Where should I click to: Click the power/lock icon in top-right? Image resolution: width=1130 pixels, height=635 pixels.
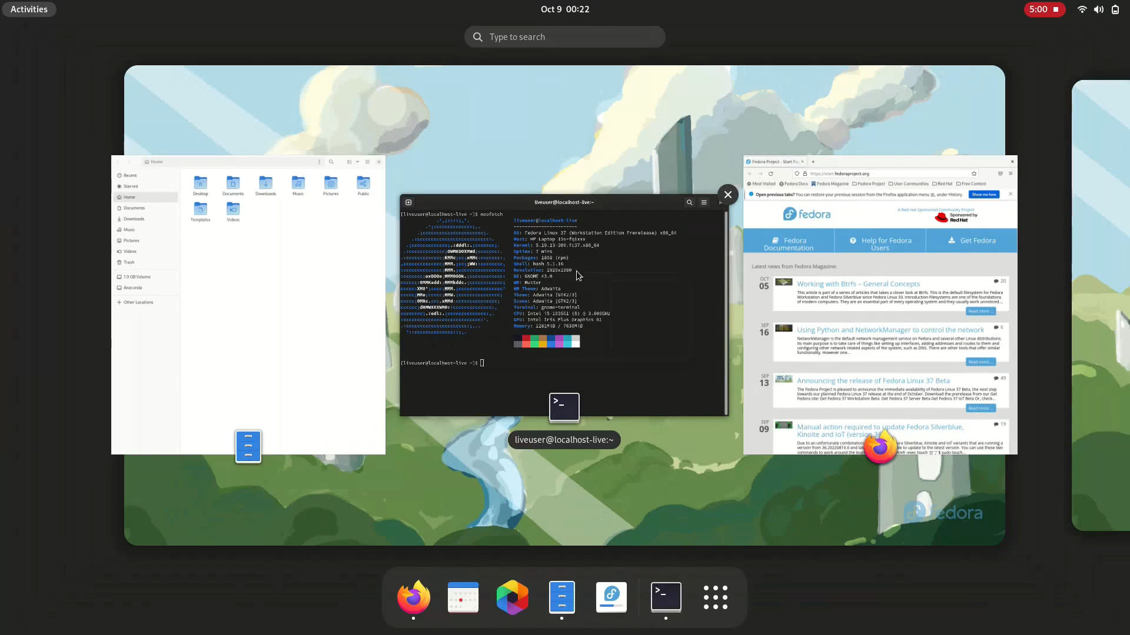pos(1115,9)
